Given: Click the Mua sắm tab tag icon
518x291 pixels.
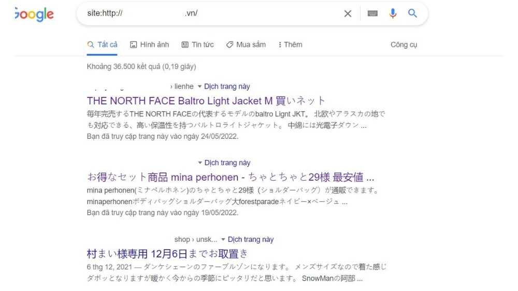Looking at the screenshot, I should click(229, 45).
